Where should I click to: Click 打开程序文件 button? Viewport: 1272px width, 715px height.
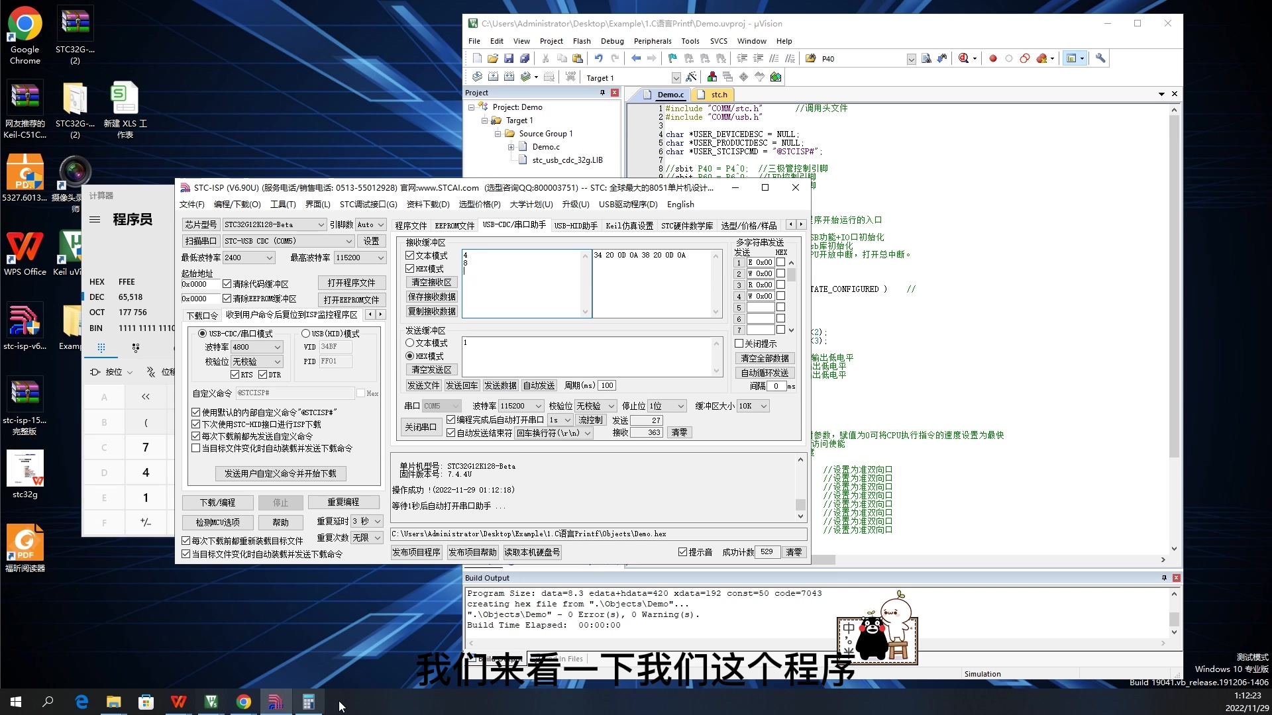(x=351, y=283)
